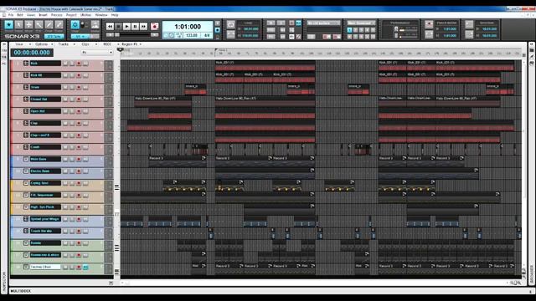Open the Region FX dropdown menu
Viewport: 536px width, 301px height.
(x=131, y=44)
